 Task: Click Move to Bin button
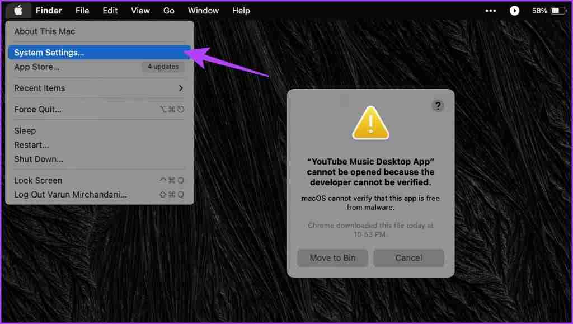tap(332, 258)
